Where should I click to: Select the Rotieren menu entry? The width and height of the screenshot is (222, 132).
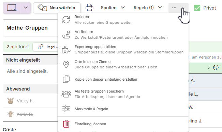123,20
